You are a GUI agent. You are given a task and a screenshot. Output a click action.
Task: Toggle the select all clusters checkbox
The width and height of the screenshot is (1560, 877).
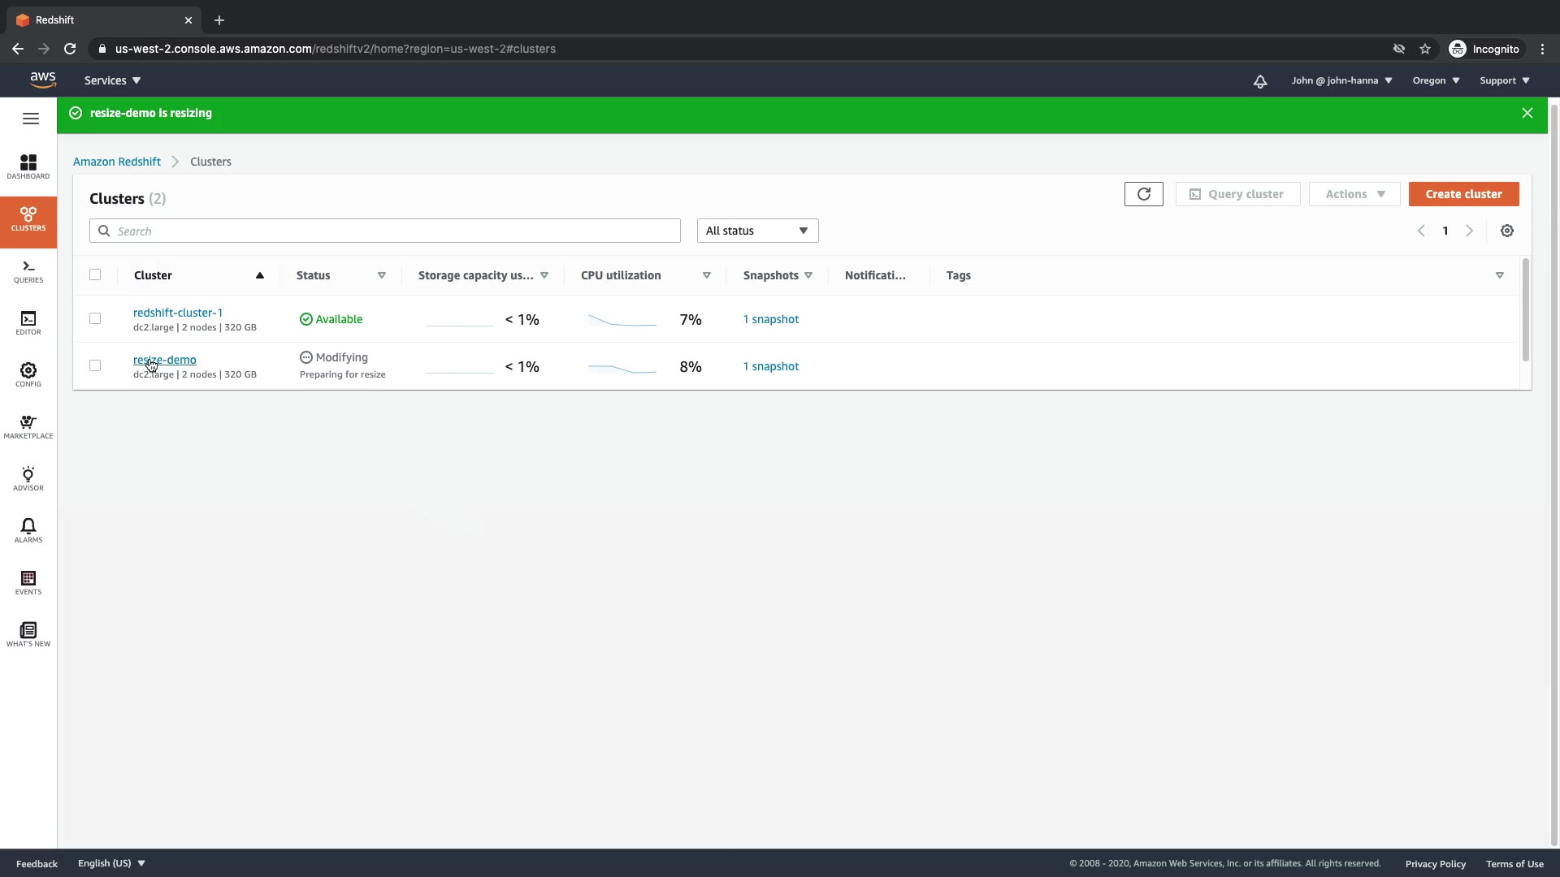tap(95, 274)
